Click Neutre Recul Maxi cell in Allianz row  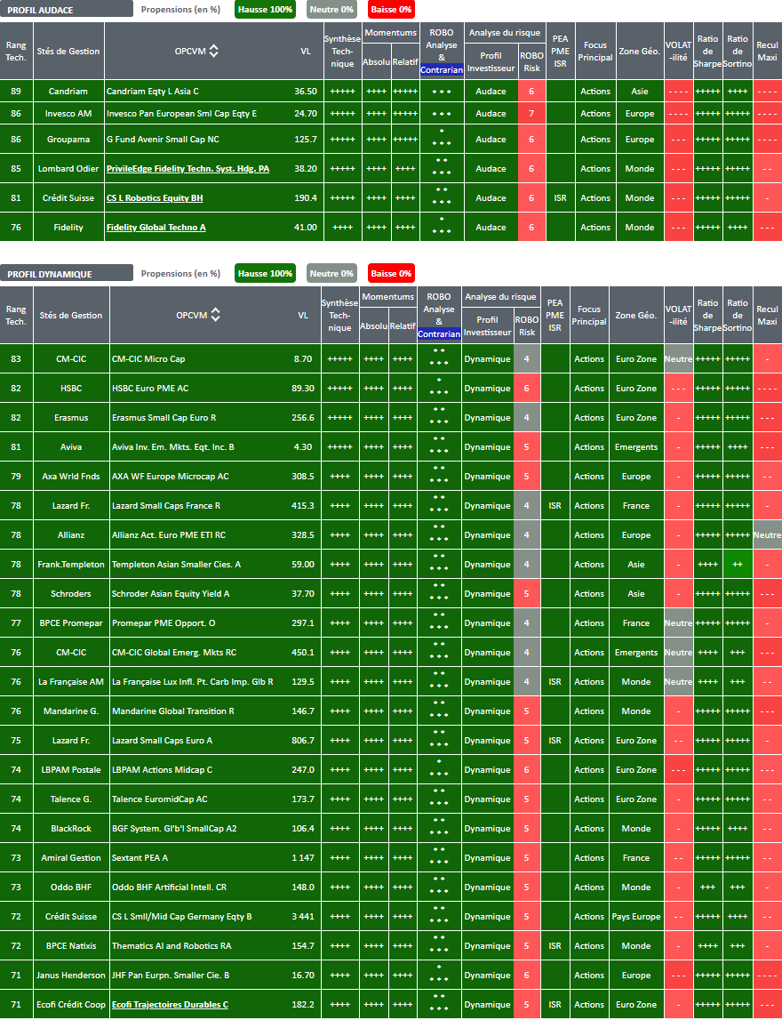[767, 534]
